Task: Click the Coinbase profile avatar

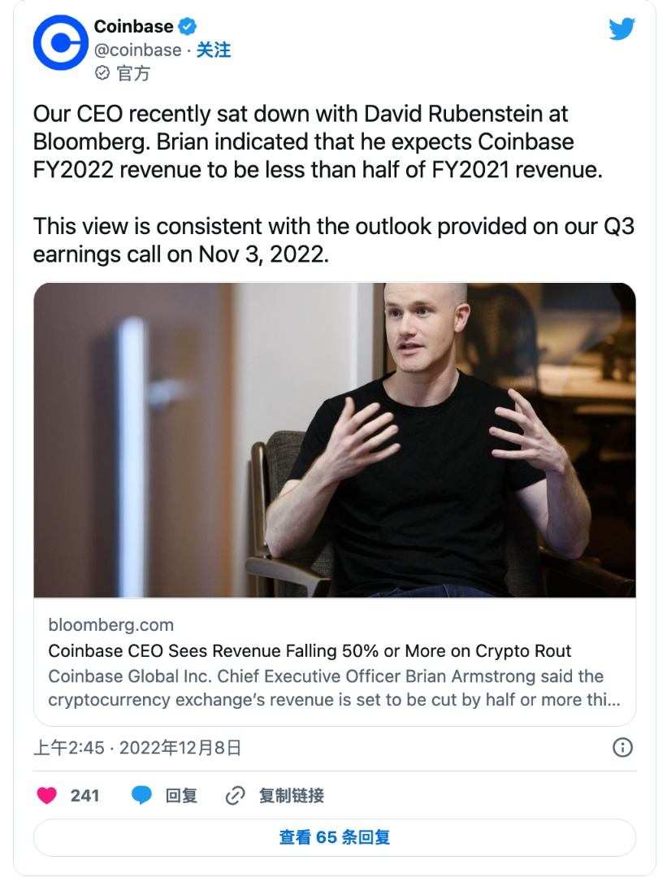Action: click(59, 42)
